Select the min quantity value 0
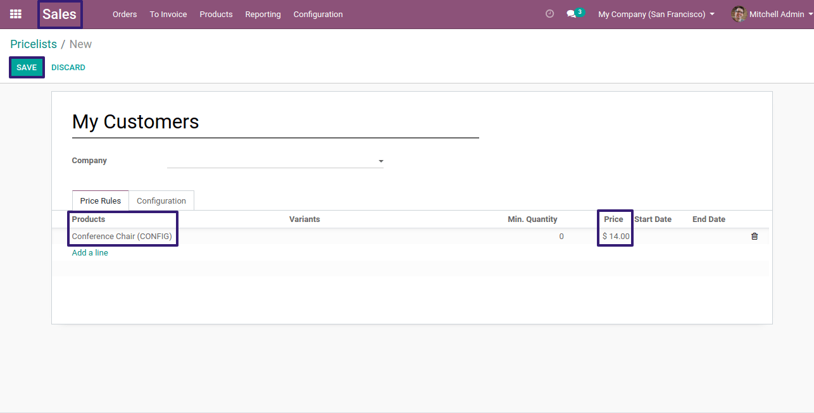The width and height of the screenshot is (814, 413). [561, 237]
